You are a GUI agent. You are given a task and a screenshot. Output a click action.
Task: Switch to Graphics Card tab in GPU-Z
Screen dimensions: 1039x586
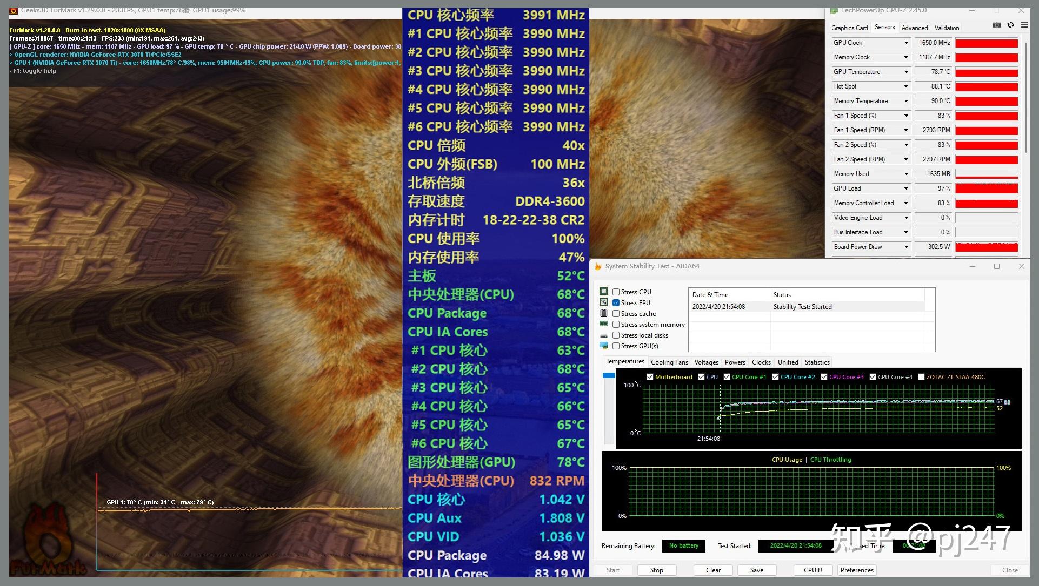[x=849, y=28]
